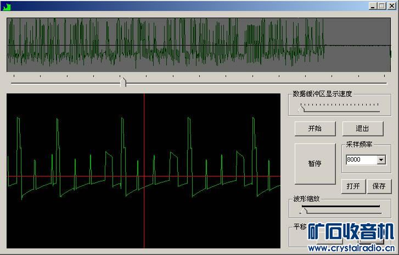Click the flat silent section of overview waveform

357,45
